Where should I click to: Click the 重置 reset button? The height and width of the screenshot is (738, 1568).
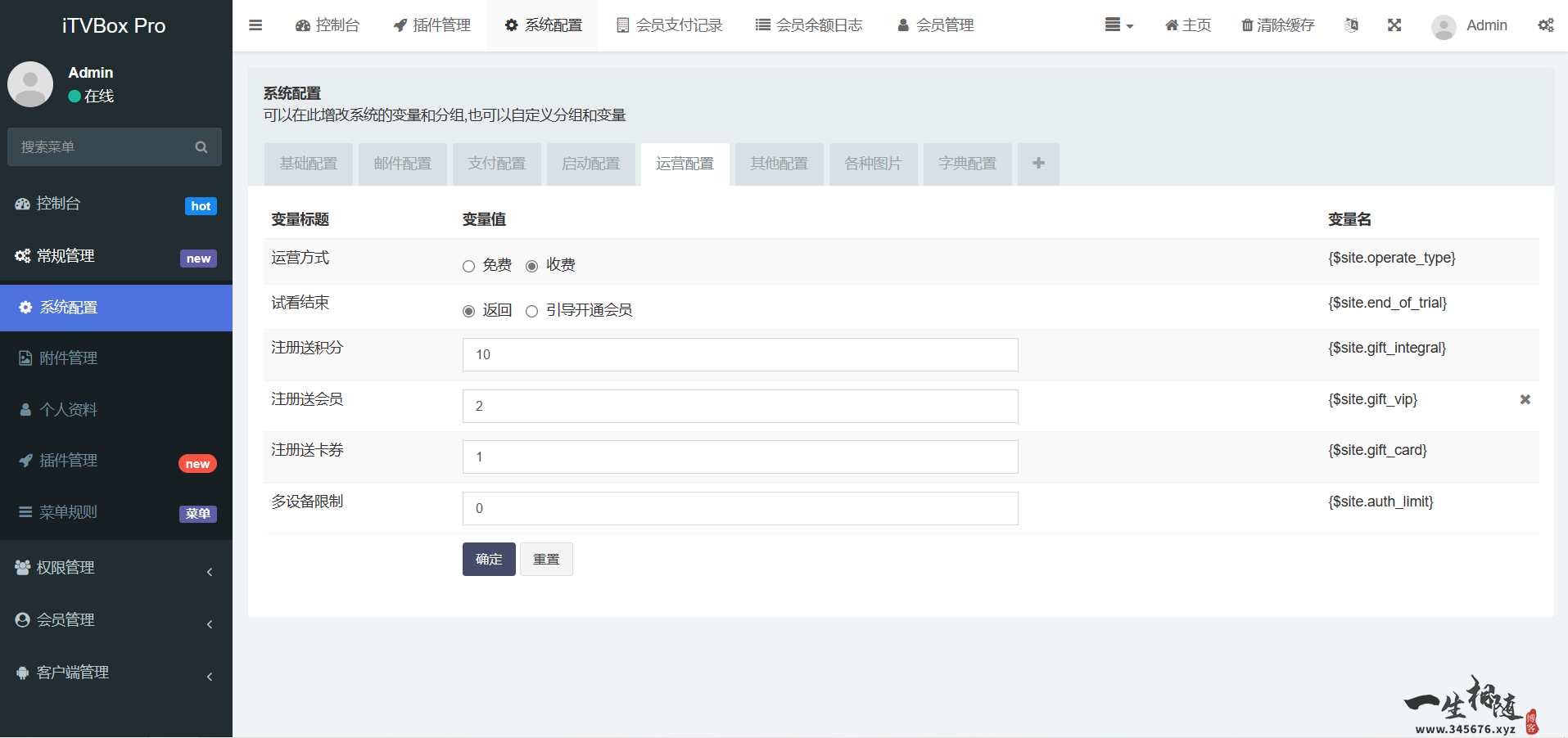(x=545, y=560)
